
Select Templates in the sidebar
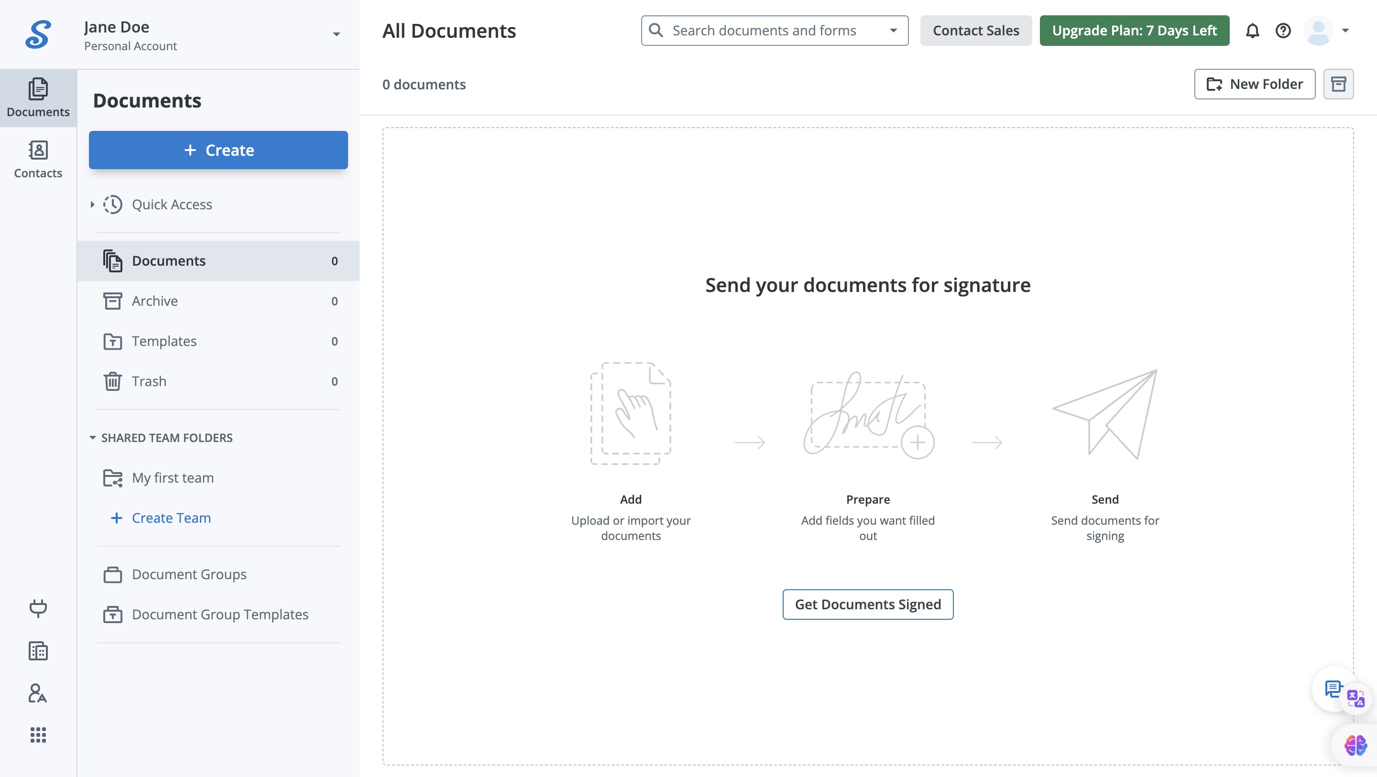coord(164,341)
